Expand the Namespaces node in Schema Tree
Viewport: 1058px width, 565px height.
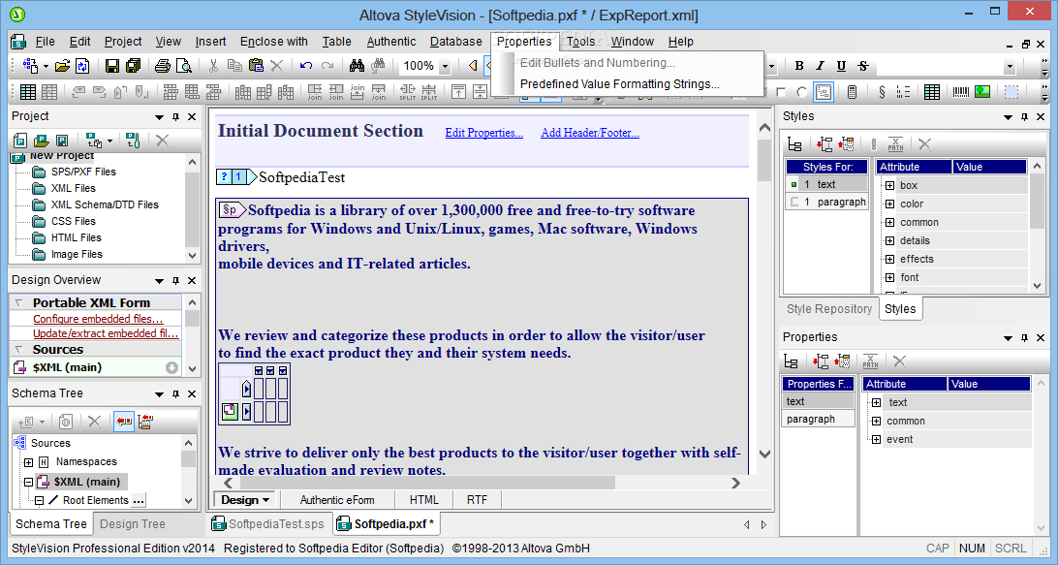[28, 462]
